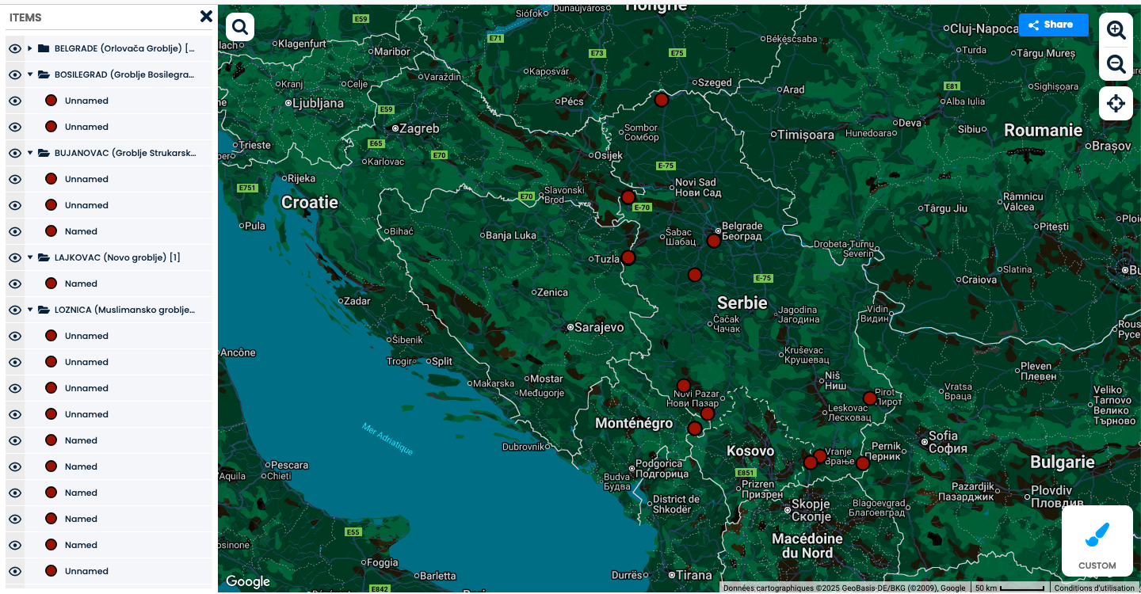Click the Share button
1141x594 pixels.
coord(1053,25)
